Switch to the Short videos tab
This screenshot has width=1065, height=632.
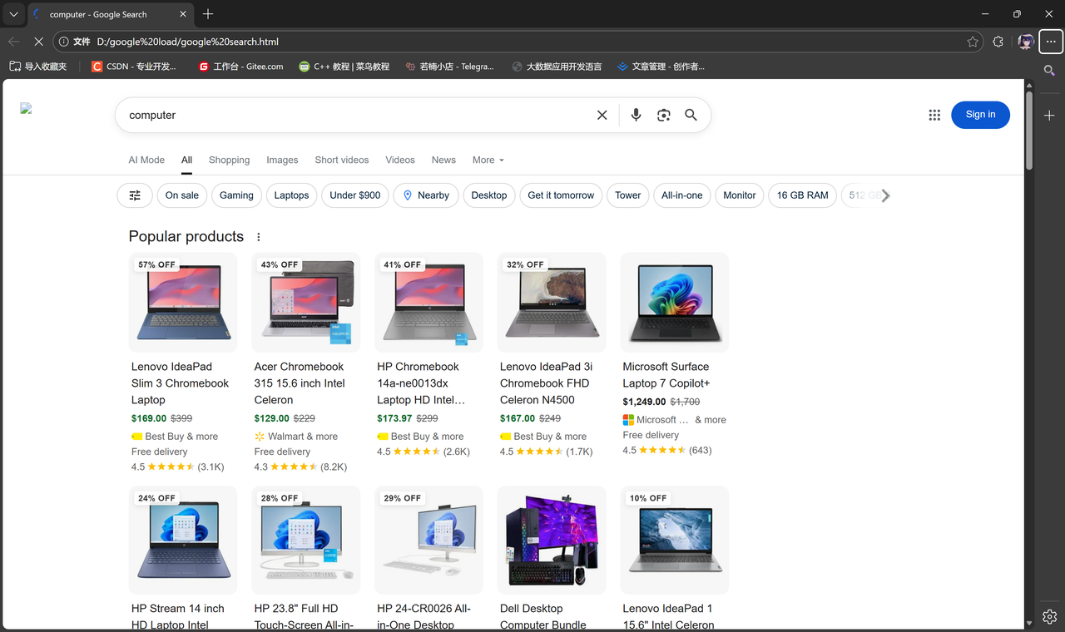pyautogui.click(x=342, y=160)
